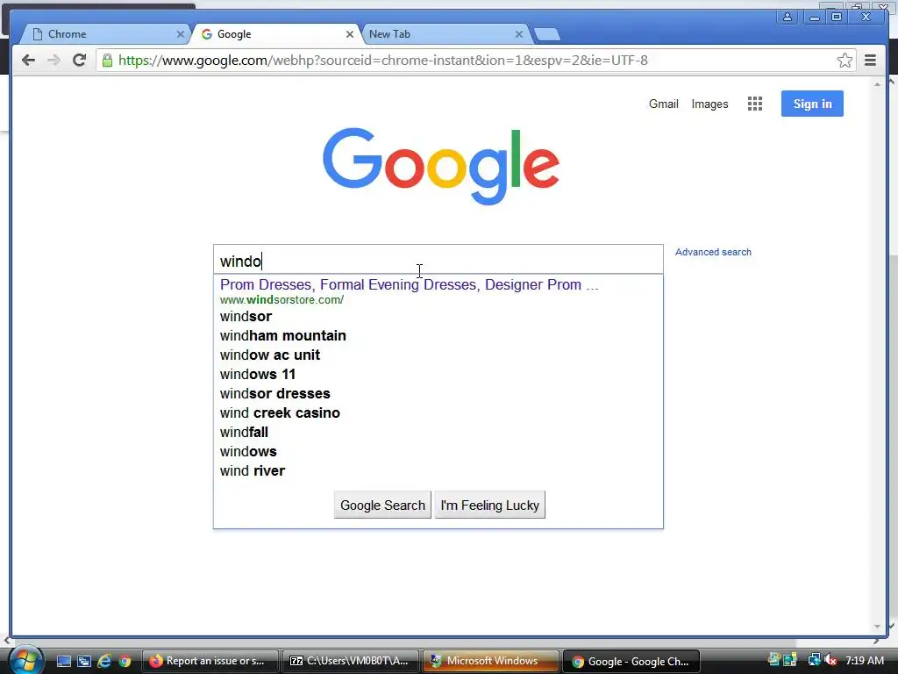Switch to Firefox 'Report an issue' taskbar item

point(210,661)
